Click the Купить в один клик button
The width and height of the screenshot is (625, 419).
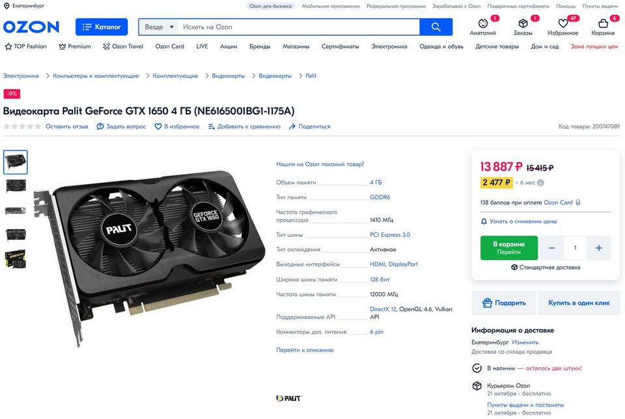click(x=579, y=303)
